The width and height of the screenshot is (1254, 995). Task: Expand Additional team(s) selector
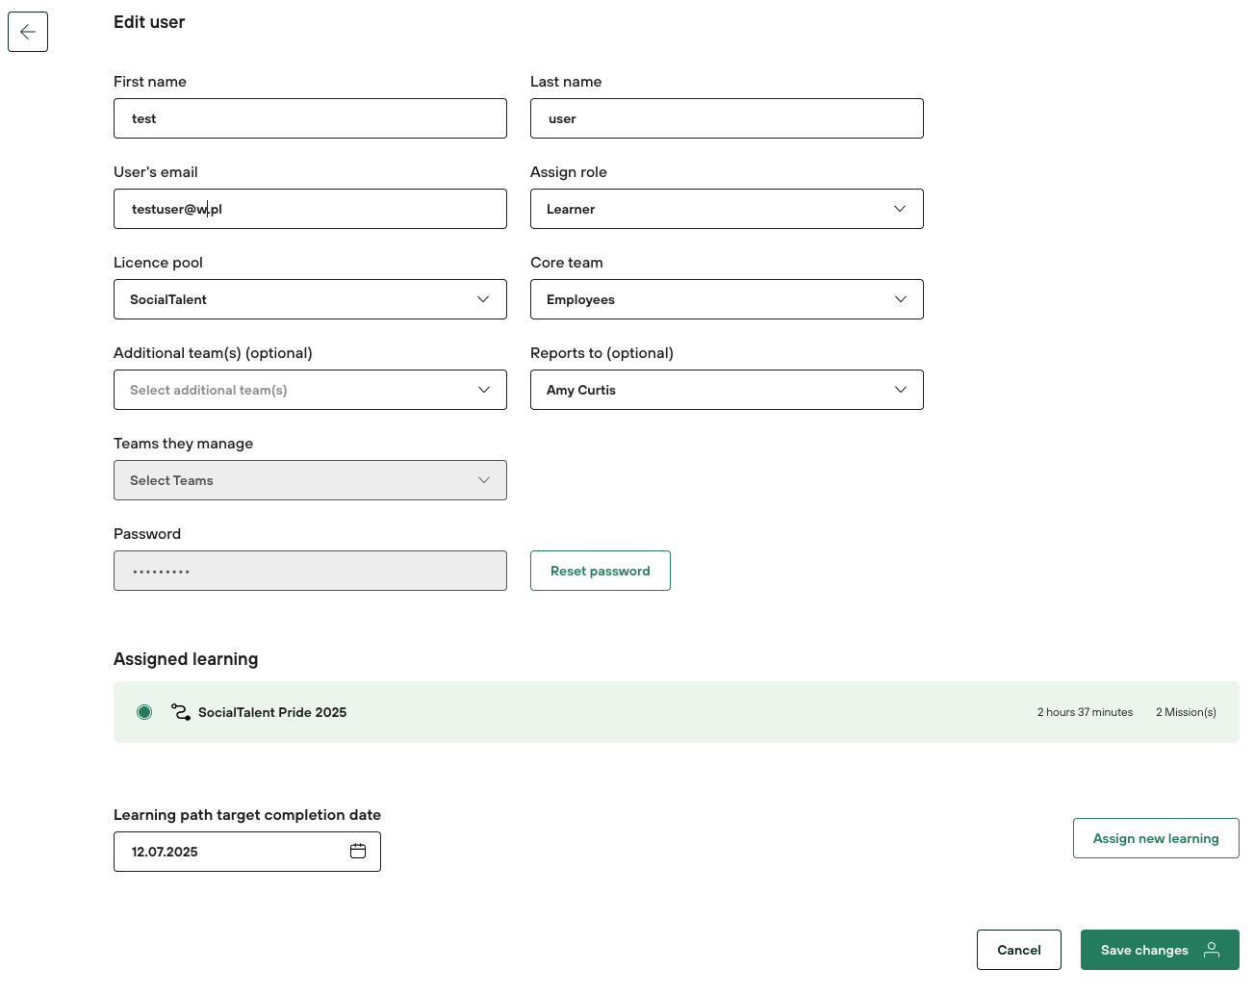point(310,390)
